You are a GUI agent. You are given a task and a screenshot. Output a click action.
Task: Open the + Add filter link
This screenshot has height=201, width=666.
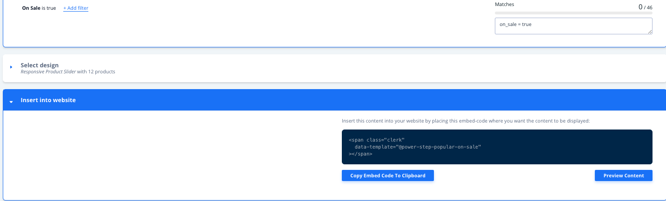pyautogui.click(x=76, y=8)
